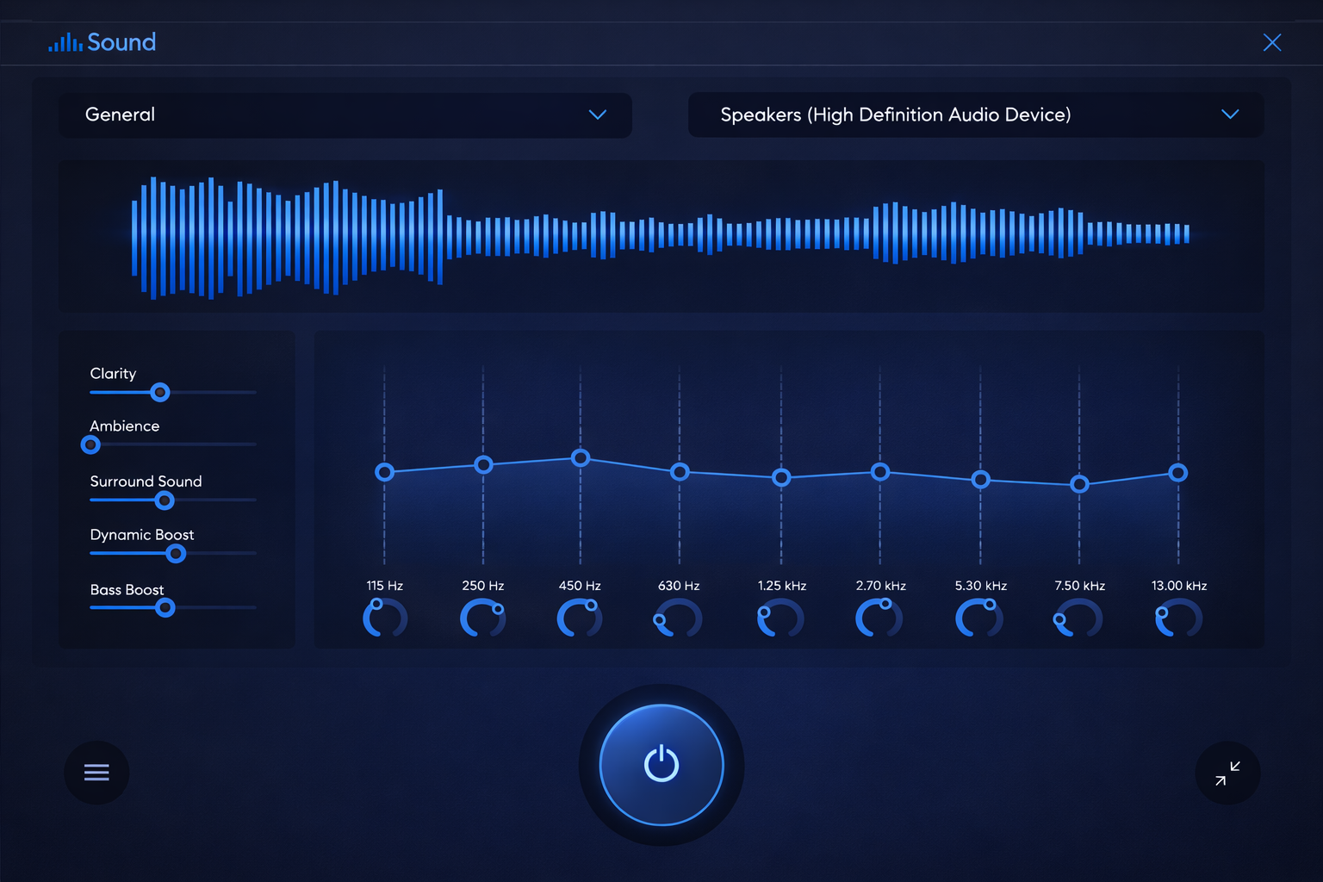
Task: Adjust the 115 Hz gain knob
Action: [384, 617]
